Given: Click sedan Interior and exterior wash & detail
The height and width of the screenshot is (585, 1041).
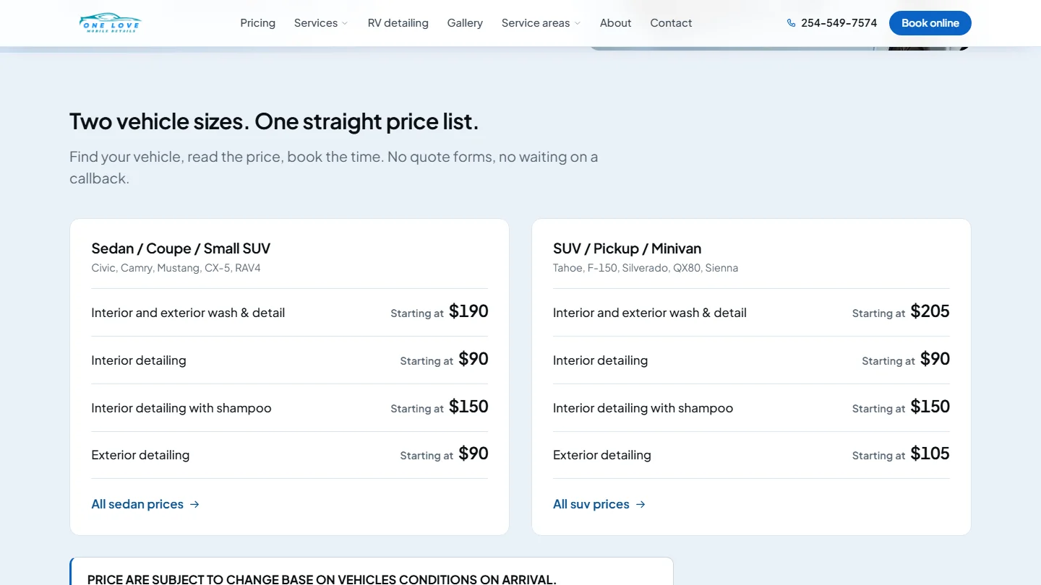Looking at the screenshot, I should coord(188,313).
